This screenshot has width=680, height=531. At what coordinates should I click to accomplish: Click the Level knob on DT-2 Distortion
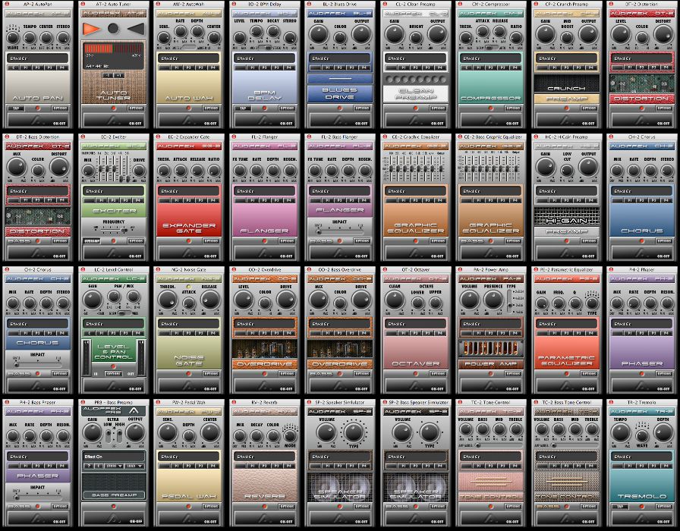click(x=621, y=35)
